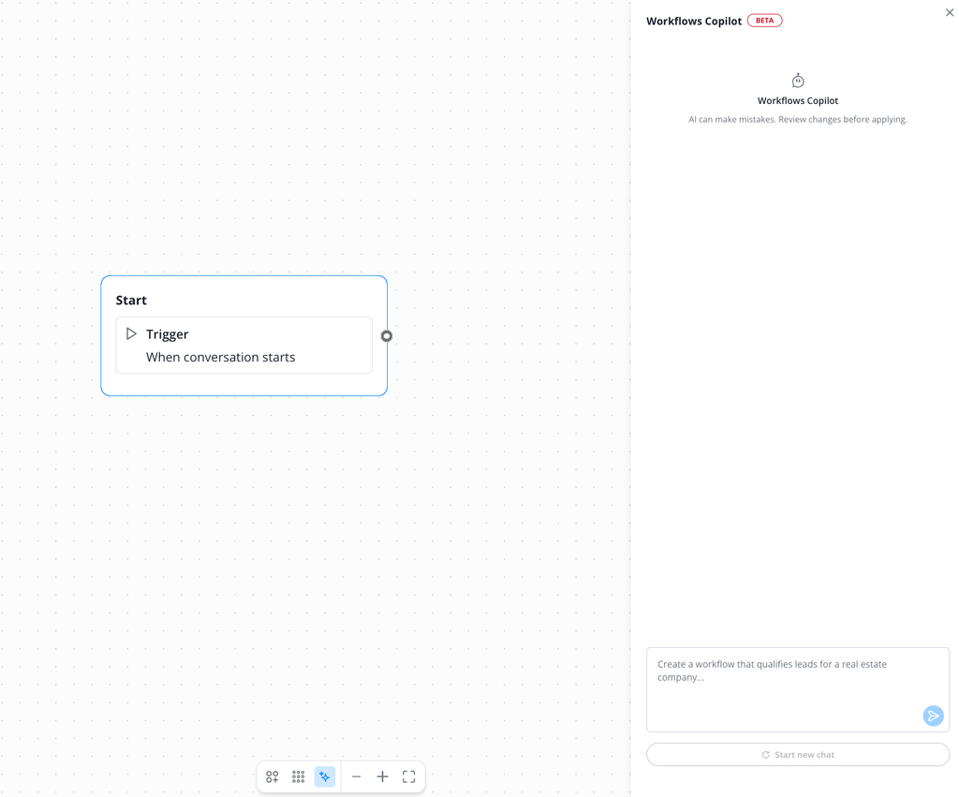
Task: Close the Workflows Copilot panel
Action: click(x=950, y=12)
